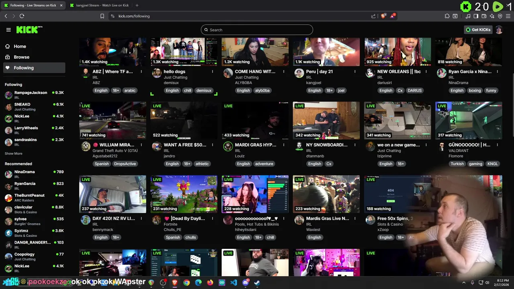Open Coopology recommended channel

(x=34, y=256)
